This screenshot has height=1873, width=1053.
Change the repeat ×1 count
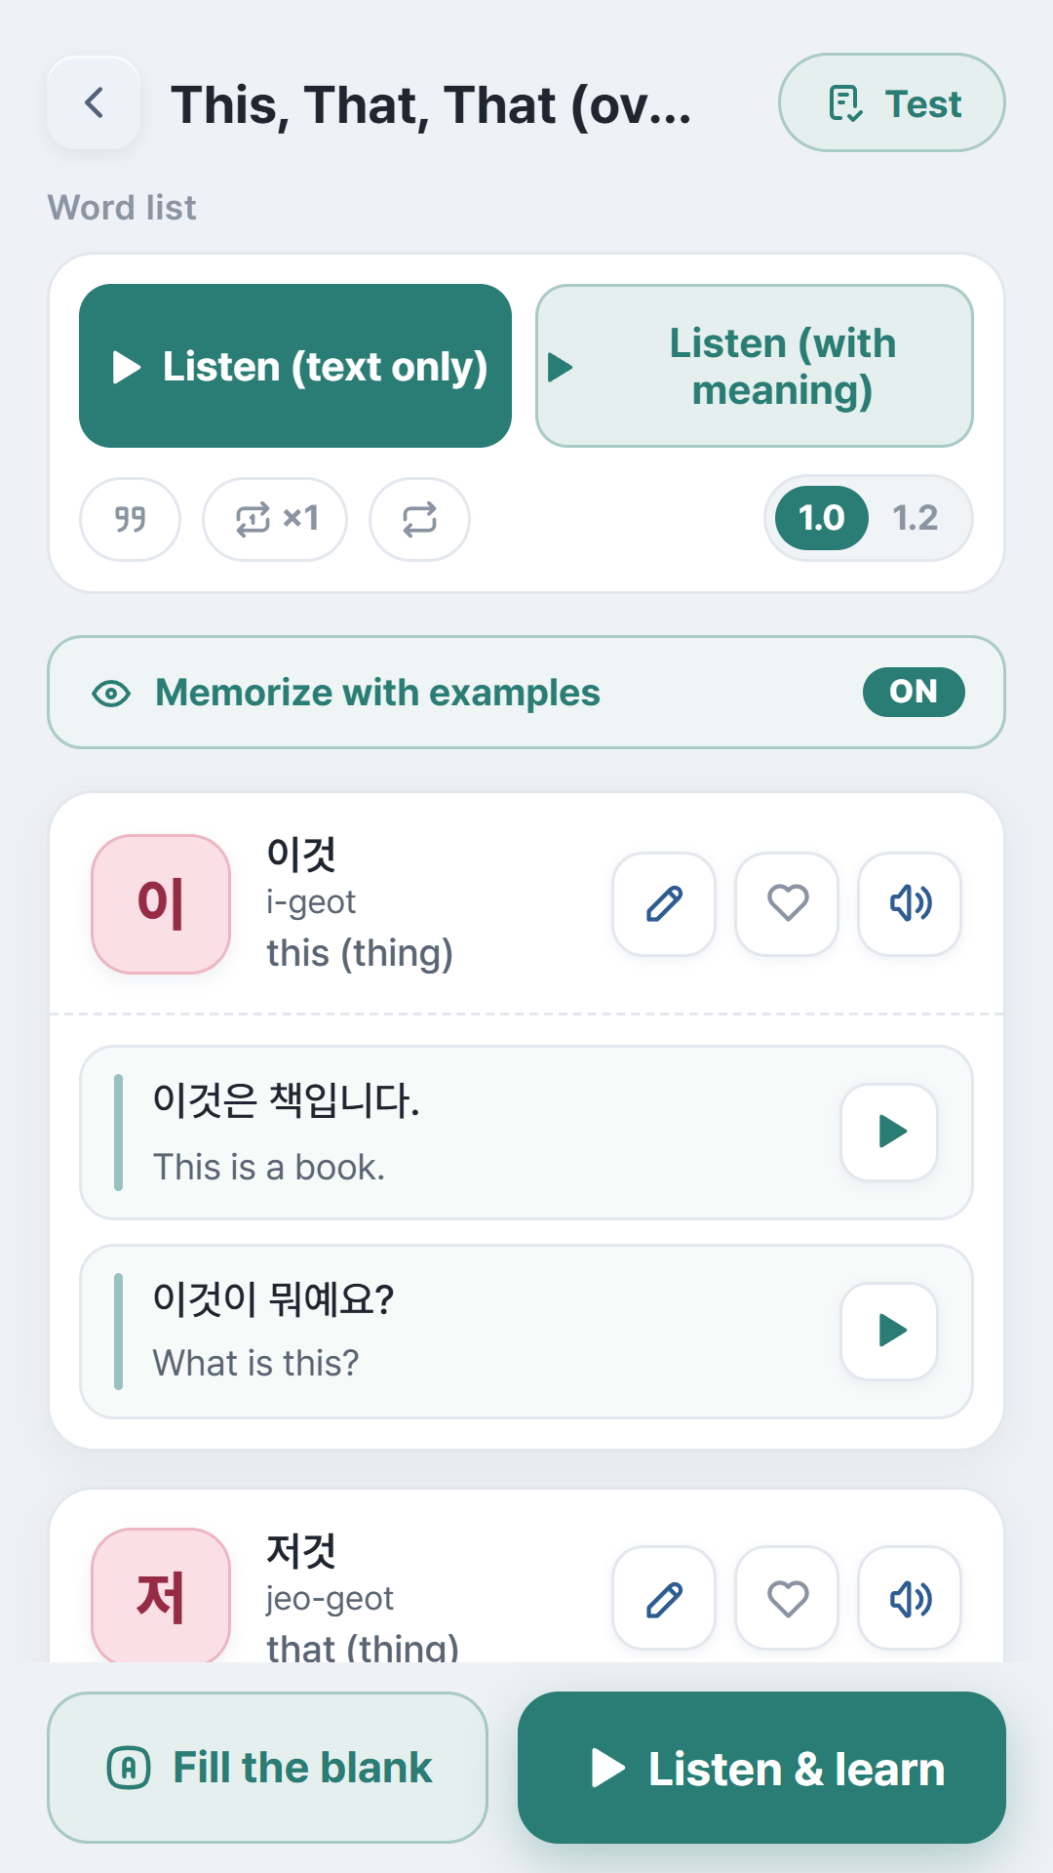[x=275, y=519]
